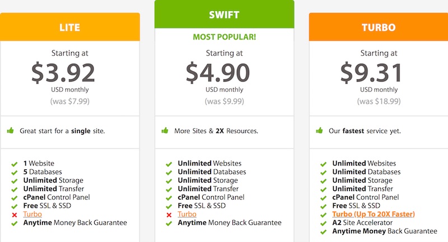Click the $4.90 price
Viewport: 448px width, 242px height.
[218, 73]
